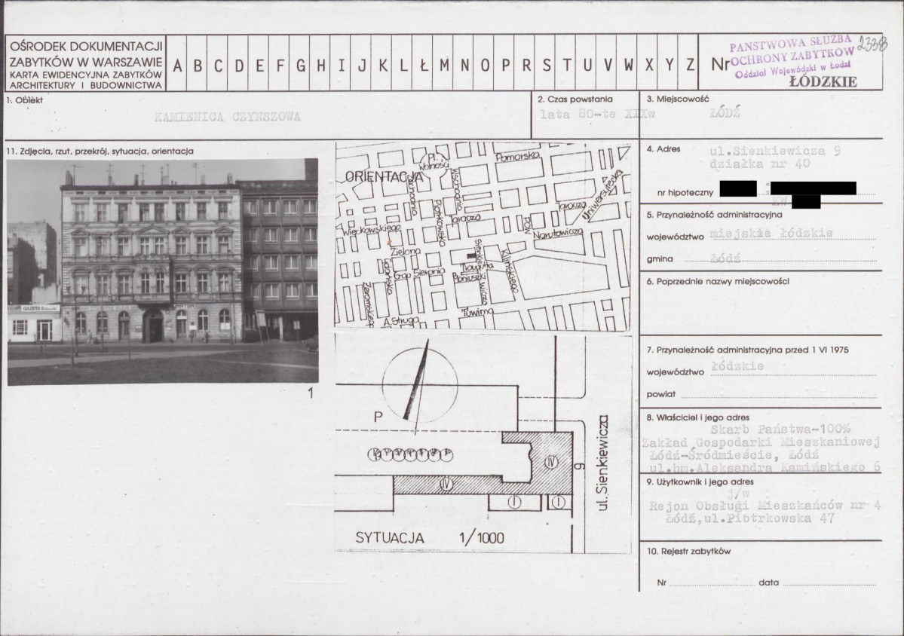
Task: Click the Obiekt field KAMIENICA CZYNSZOWA
Action: (x=227, y=117)
